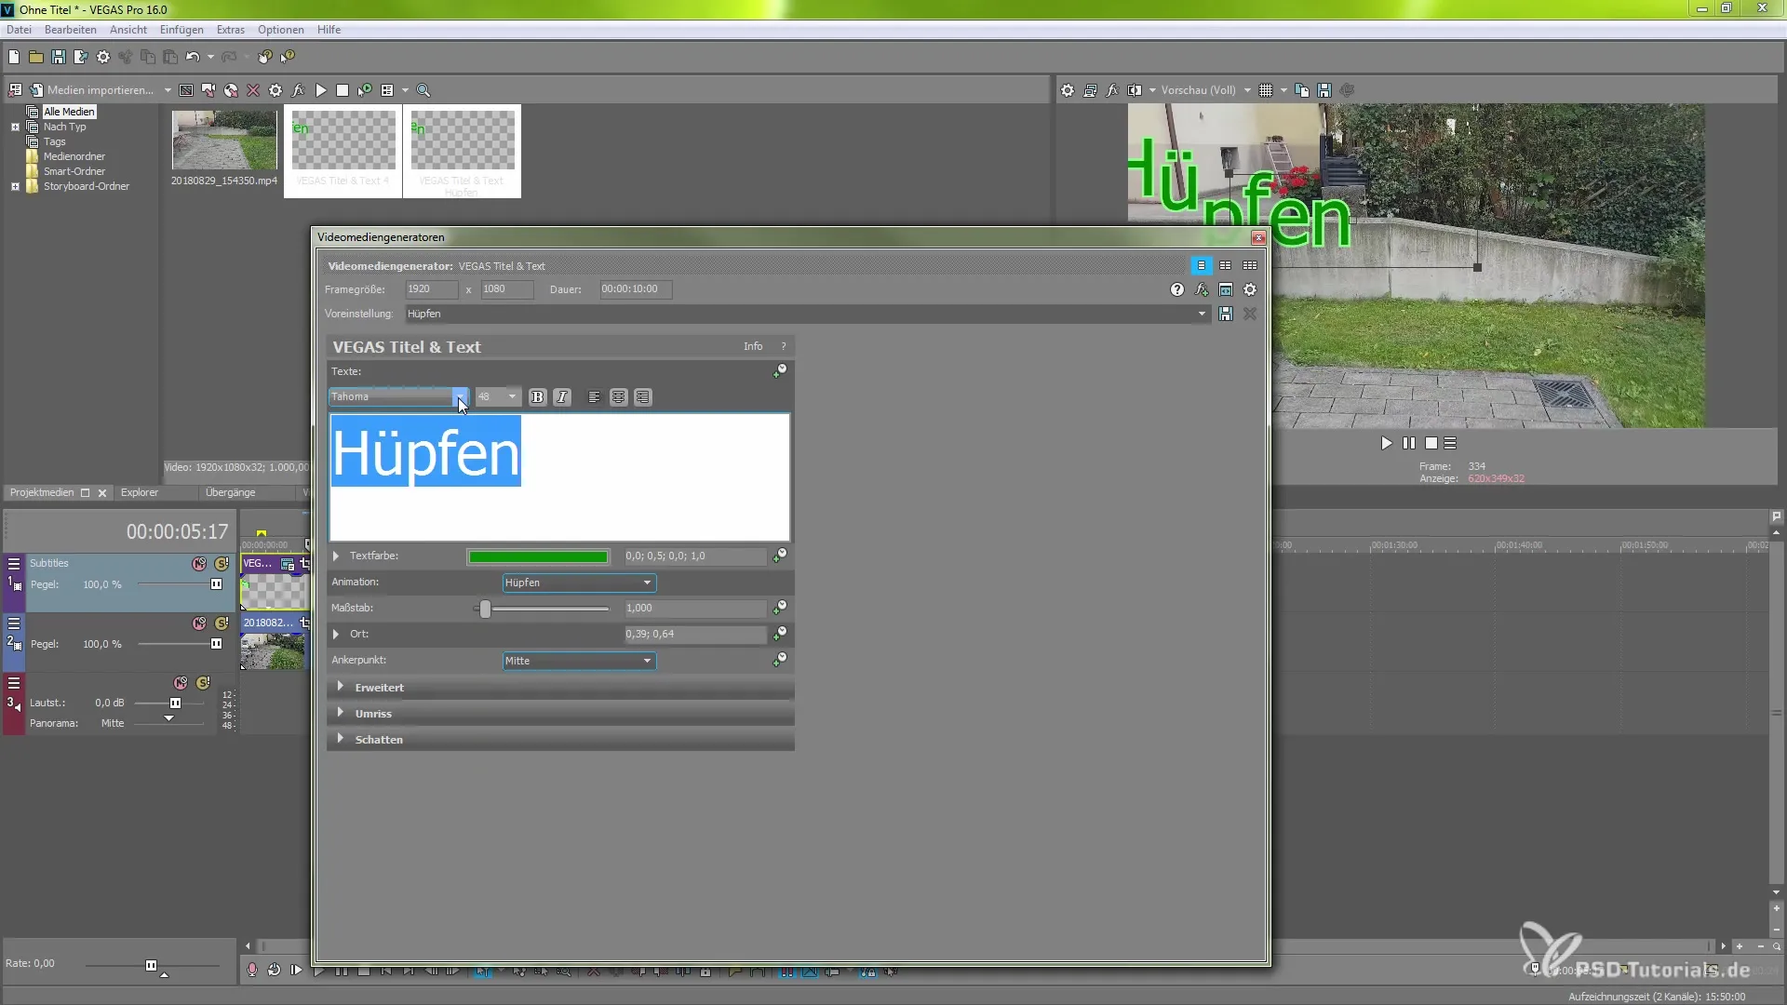Start media preview in Project Media toolbar

[320, 90]
